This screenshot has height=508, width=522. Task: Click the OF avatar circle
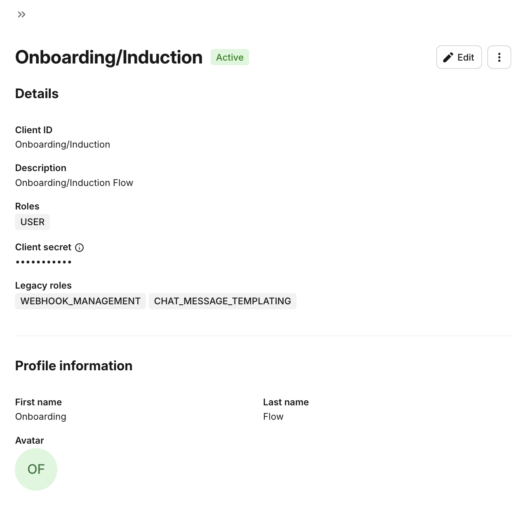coord(36,469)
